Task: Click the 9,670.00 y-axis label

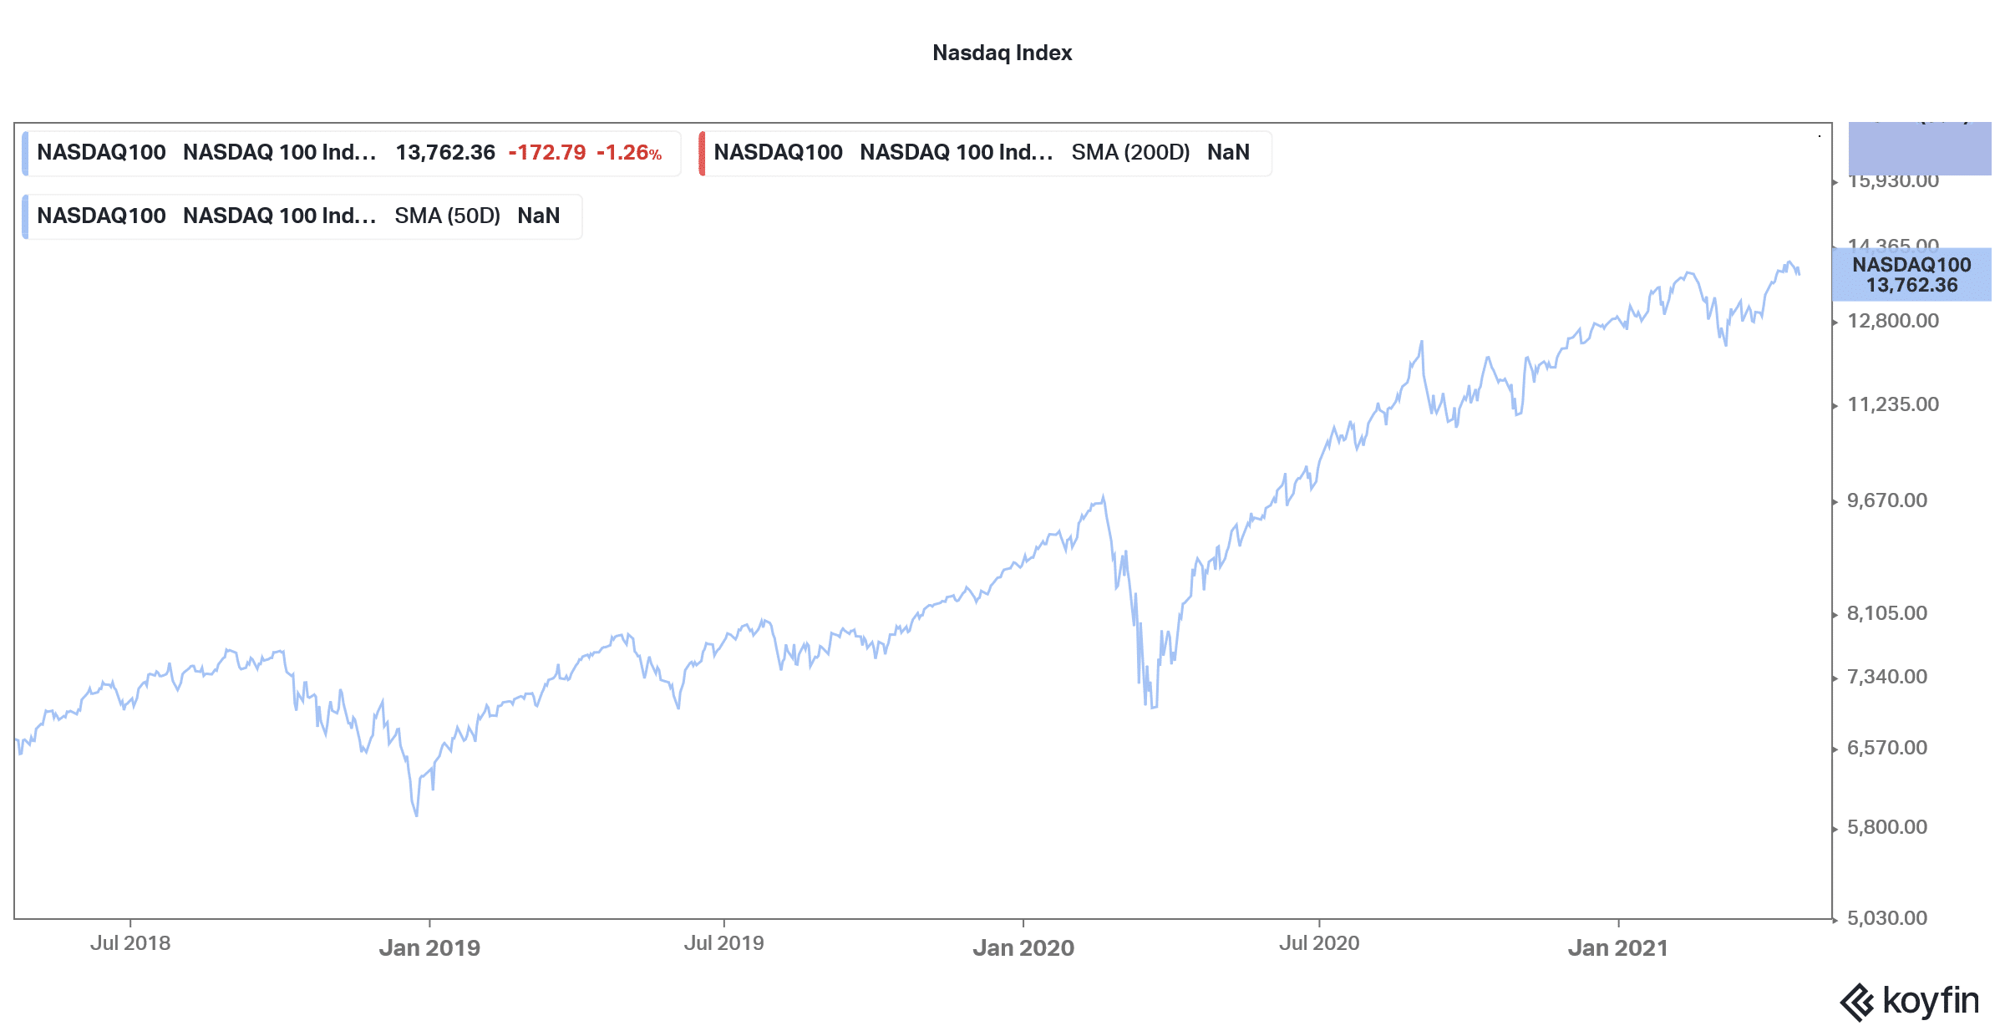Action: [1887, 500]
